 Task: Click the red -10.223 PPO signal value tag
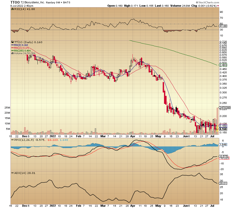[224, 158]
